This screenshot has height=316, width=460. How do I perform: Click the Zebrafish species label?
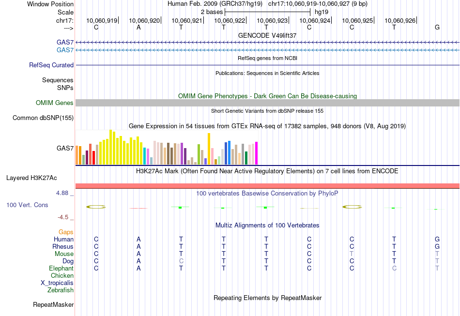(x=61, y=290)
